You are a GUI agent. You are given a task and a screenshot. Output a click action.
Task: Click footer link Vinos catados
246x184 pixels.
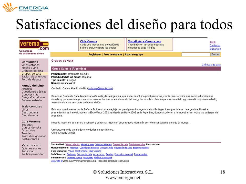coord(73,144)
